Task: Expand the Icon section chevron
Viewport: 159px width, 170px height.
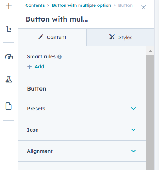Action: coord(134,130)
